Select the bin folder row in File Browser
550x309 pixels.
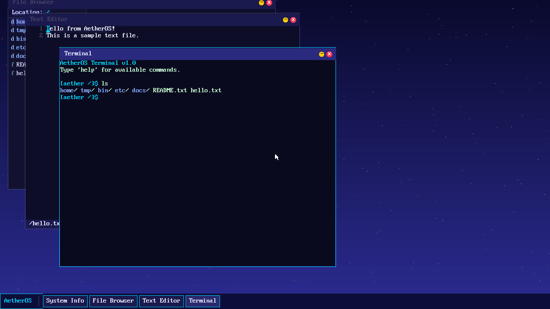pyautogui.click(x=17, y=39)
